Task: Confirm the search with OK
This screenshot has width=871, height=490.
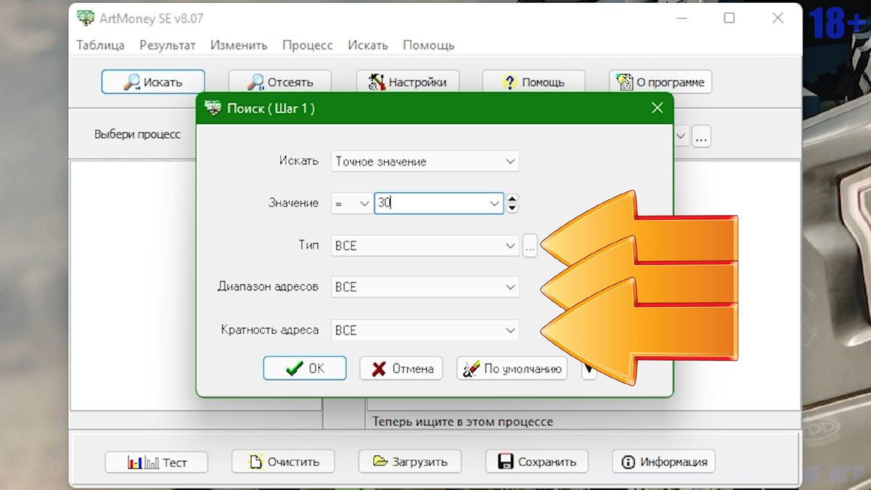Action: [305, 368]
